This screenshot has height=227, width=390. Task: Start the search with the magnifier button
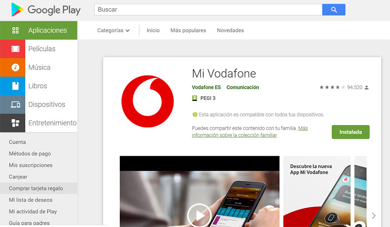coord(333,9)
